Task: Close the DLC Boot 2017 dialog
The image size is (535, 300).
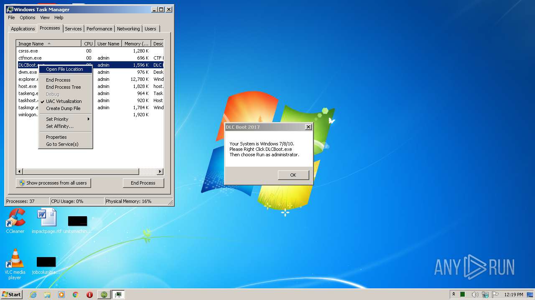Action: tap(308, 127)
